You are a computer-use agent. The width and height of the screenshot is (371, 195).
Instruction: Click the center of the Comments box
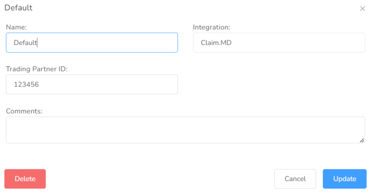185,130
